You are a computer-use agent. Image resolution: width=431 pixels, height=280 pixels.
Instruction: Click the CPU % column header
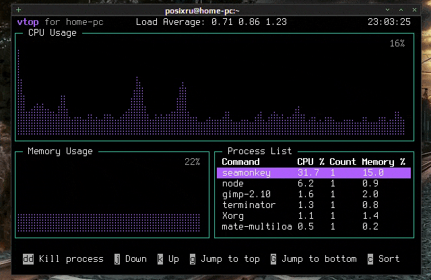click(311, 162)
